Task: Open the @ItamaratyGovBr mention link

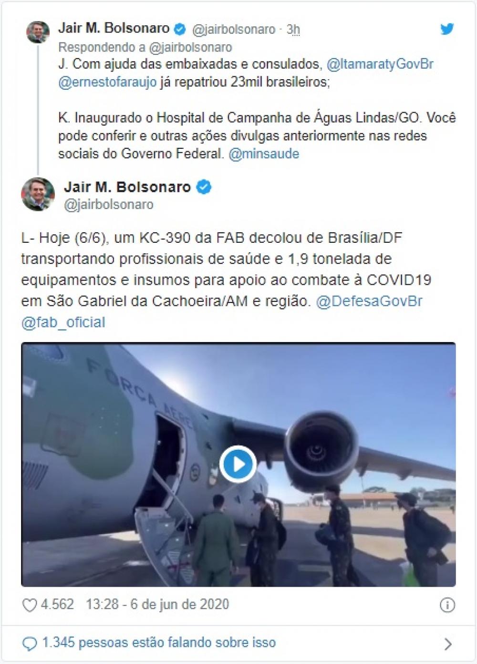Action: 380,64
